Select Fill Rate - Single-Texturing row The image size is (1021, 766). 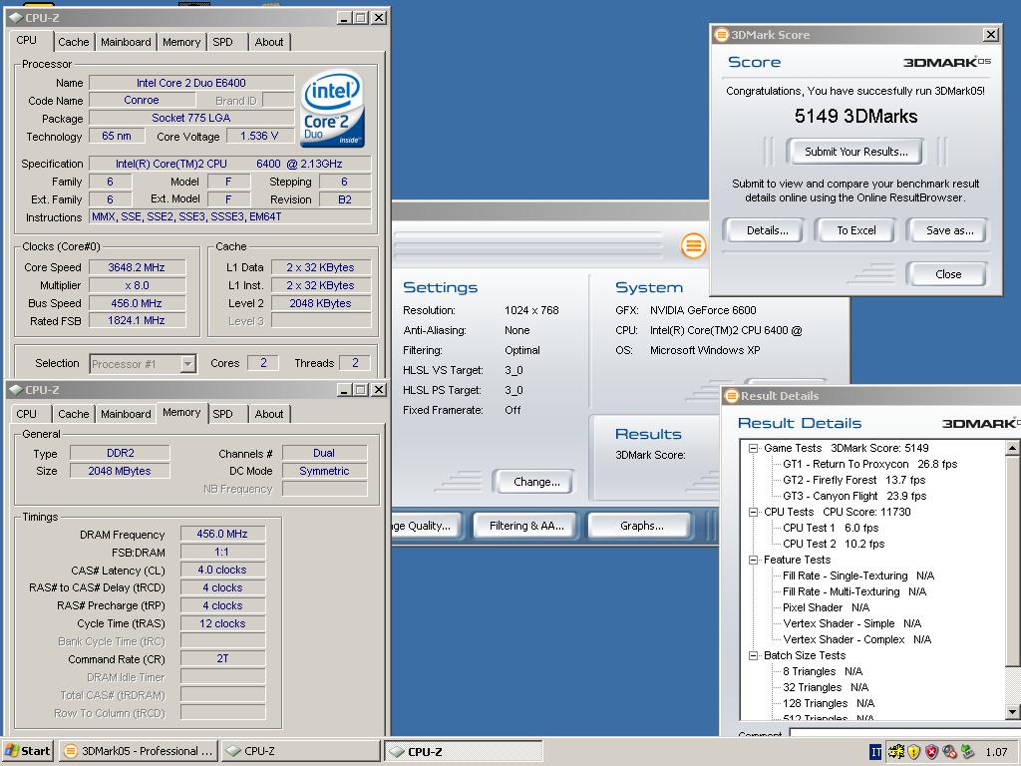pos(858,575)
